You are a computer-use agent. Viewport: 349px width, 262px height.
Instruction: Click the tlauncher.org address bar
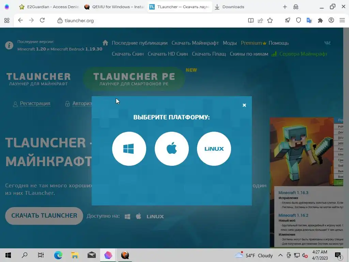[x=79, y=21]
